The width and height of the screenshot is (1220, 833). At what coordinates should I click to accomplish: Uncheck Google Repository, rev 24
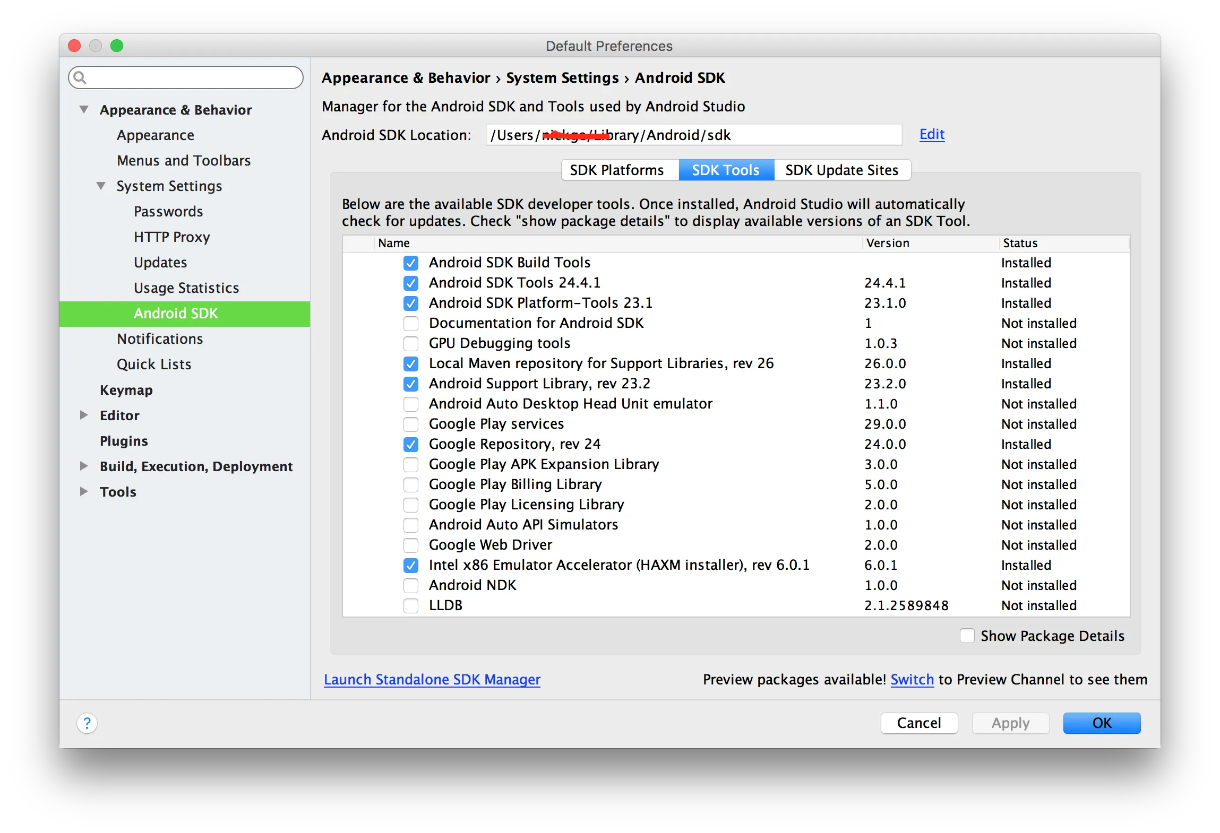410,445
